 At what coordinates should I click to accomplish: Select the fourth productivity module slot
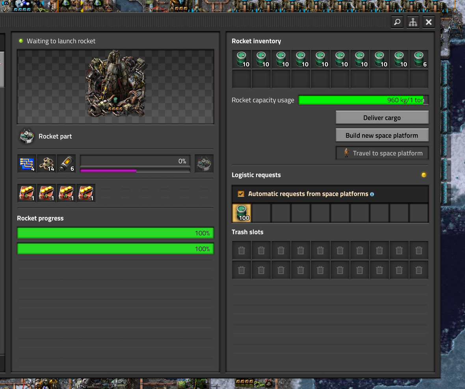point(86,193)
